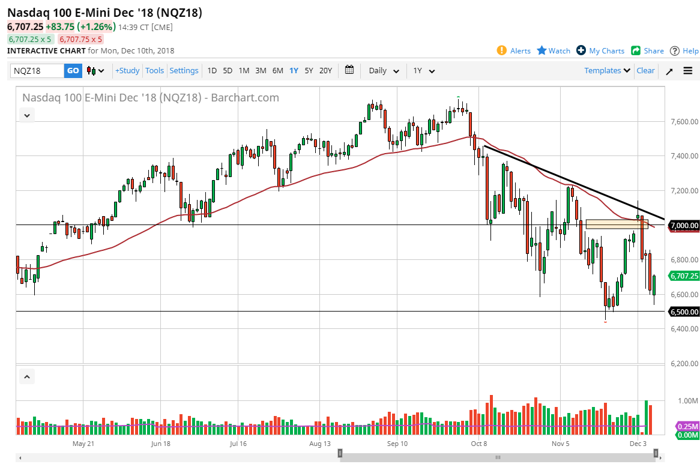The height and width of the screenshot is (464, 700).
Task: Click the expand chart arrow icon
Action: (669, 71)
